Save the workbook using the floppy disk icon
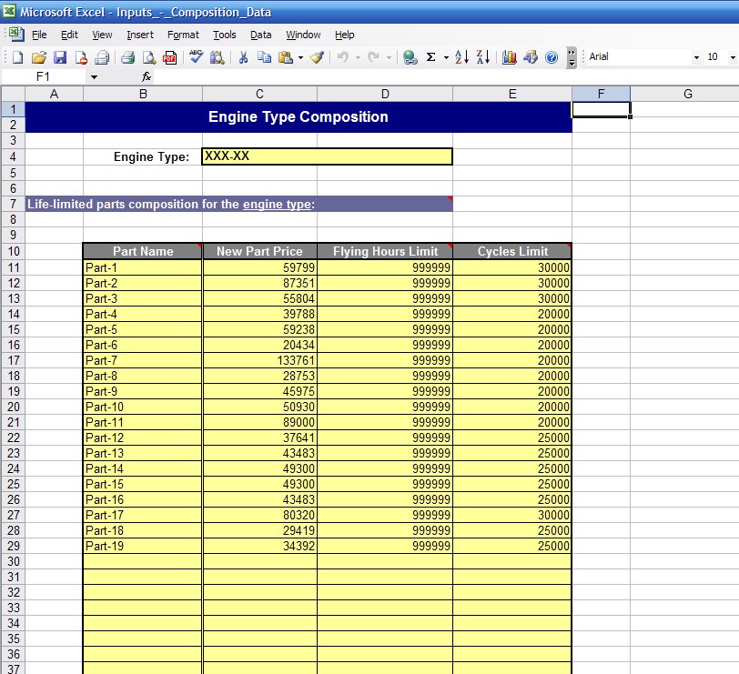Image resolution: width=739 pixels, height=674 pixels. (60, 57)
